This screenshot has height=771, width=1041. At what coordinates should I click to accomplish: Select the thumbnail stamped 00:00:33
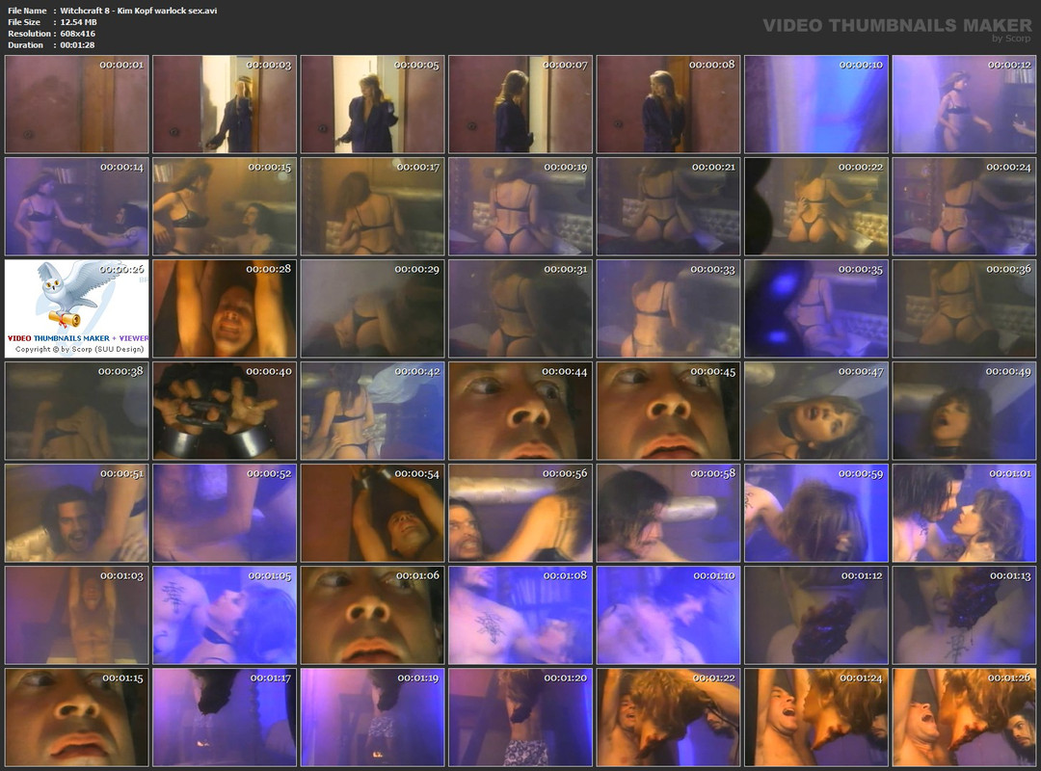[x=669, y=308]
